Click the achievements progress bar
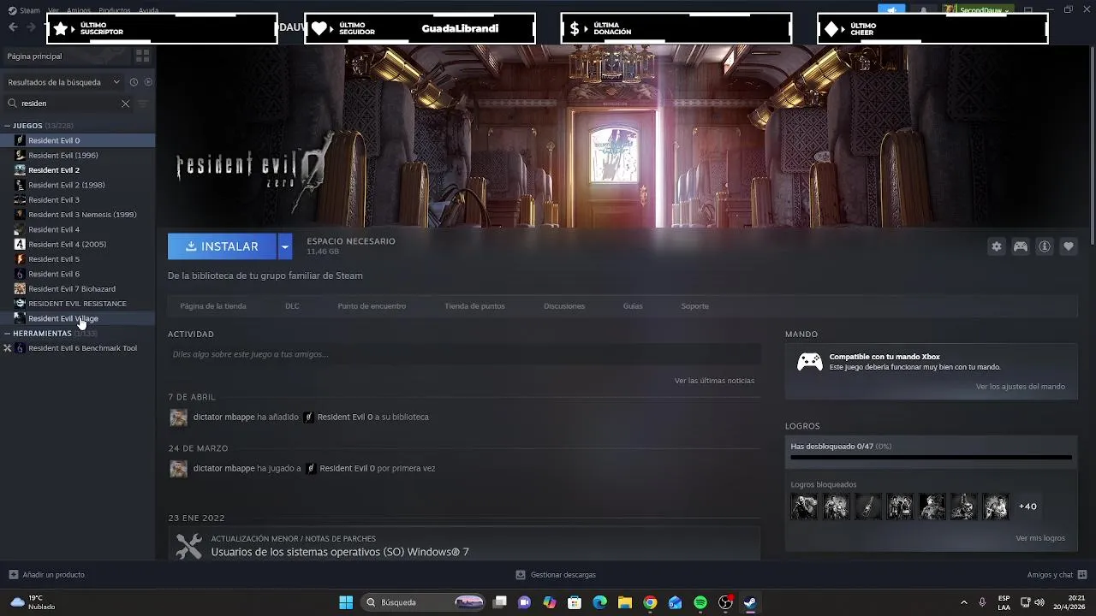This screenshot has height=616, width=1096. pos(931,458)
